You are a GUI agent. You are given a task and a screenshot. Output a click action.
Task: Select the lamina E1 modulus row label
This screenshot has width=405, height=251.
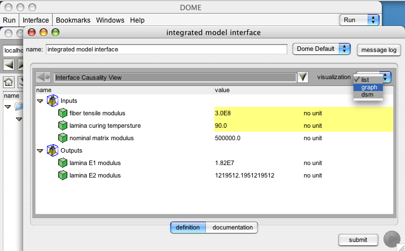[95, 163]
